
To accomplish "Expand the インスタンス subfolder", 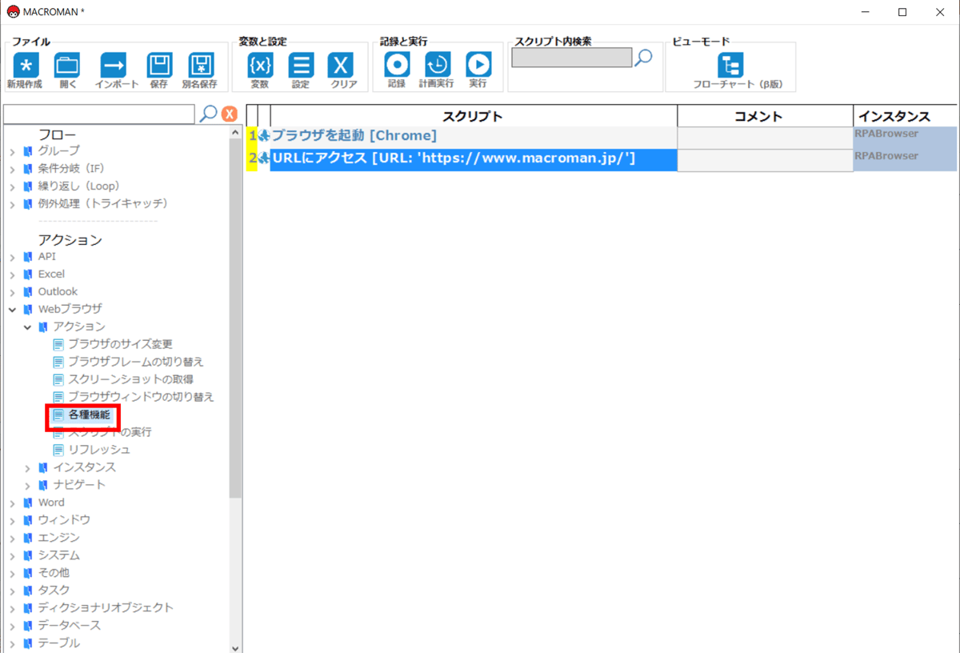I will (28, 467).
